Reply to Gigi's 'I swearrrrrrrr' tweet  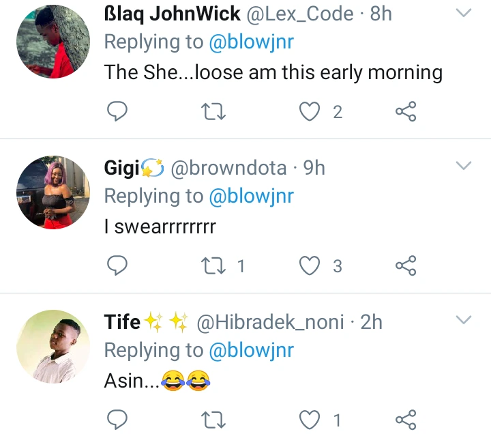click(117, 265)
